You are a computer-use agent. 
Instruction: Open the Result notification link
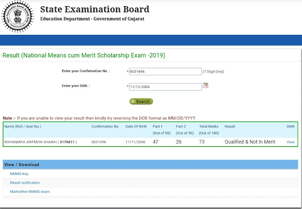tap(25, 183)
